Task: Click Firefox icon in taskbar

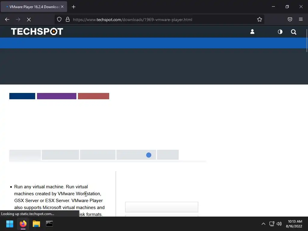Action: click(23, 224)
